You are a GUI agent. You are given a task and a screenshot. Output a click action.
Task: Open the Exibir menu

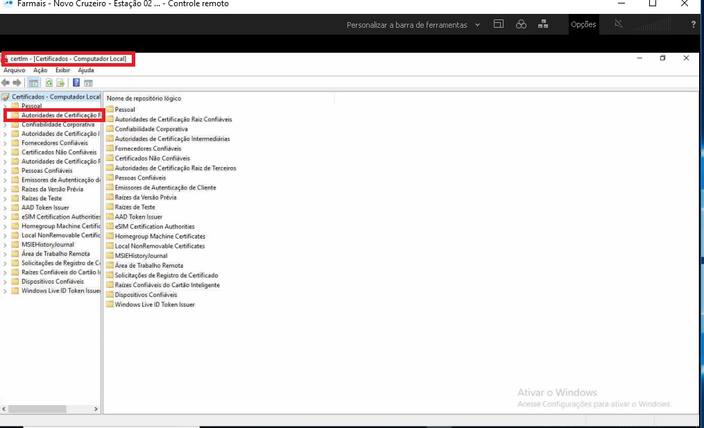tap(62, 70)
